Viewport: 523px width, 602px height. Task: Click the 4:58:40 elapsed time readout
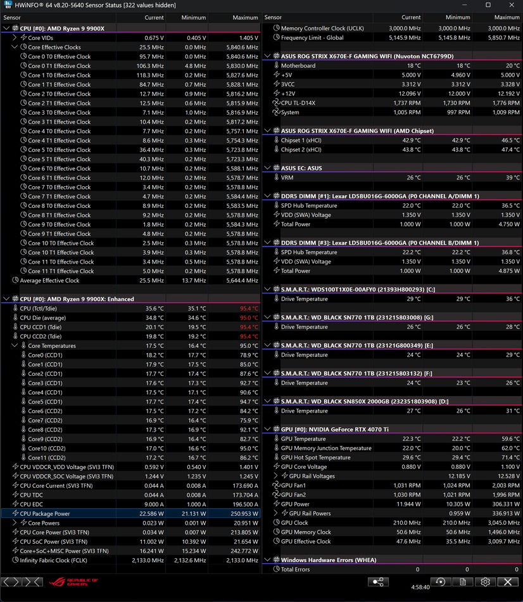click(420, 587)
